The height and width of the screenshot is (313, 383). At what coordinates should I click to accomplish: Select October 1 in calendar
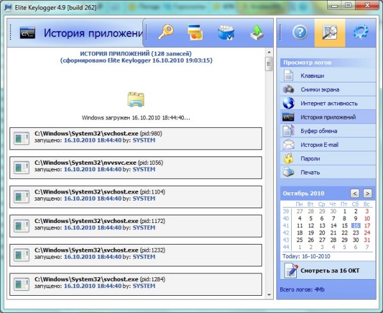345,211
